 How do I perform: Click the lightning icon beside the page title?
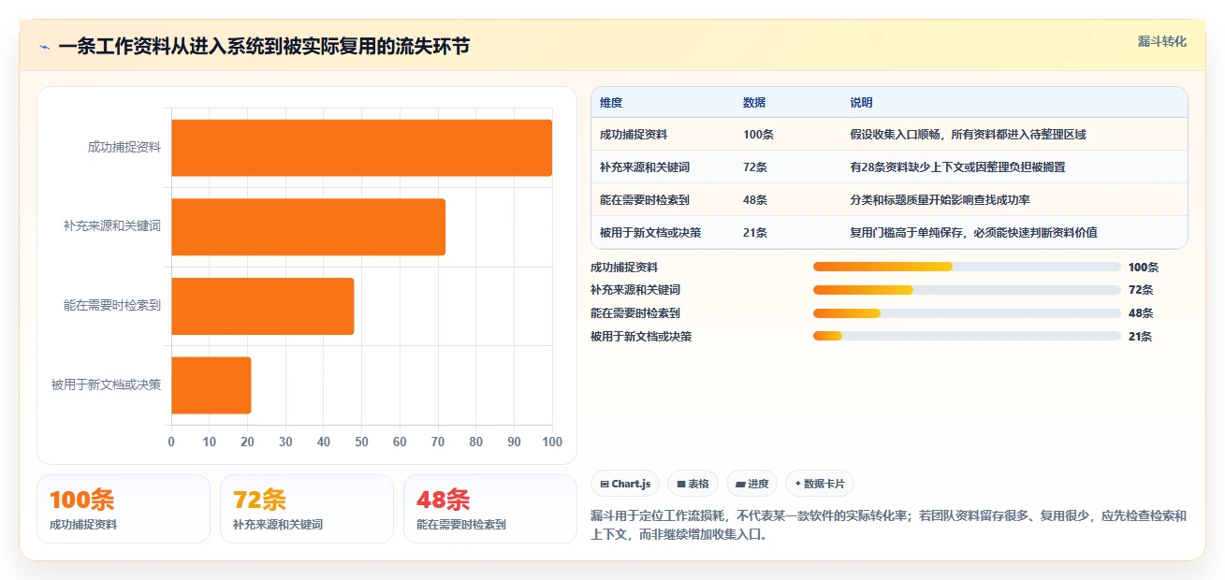(44, 47)
